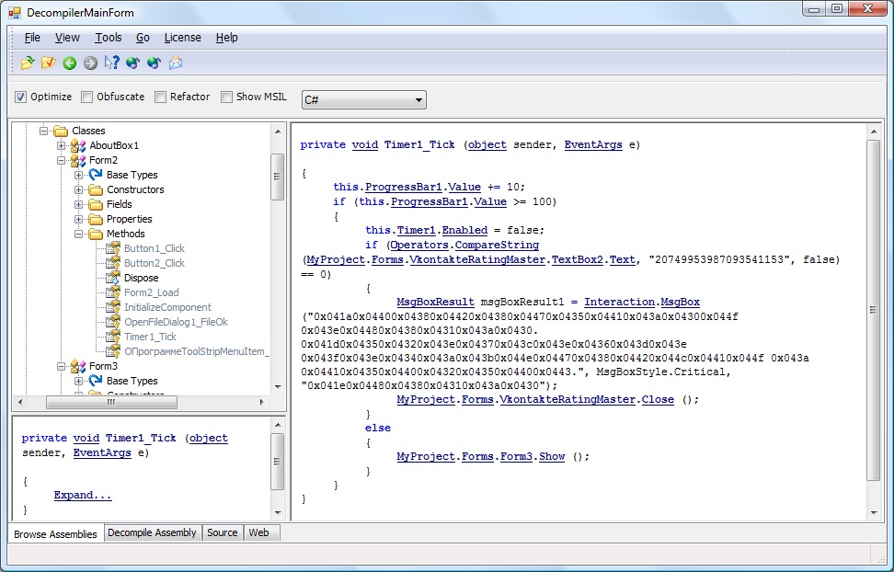Click the Methods folder icon
894x572 pixels.
point(96,234)
